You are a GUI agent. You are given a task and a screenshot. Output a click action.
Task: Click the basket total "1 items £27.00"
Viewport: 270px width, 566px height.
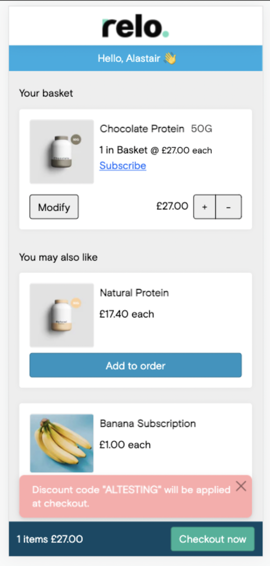point(50,539)
